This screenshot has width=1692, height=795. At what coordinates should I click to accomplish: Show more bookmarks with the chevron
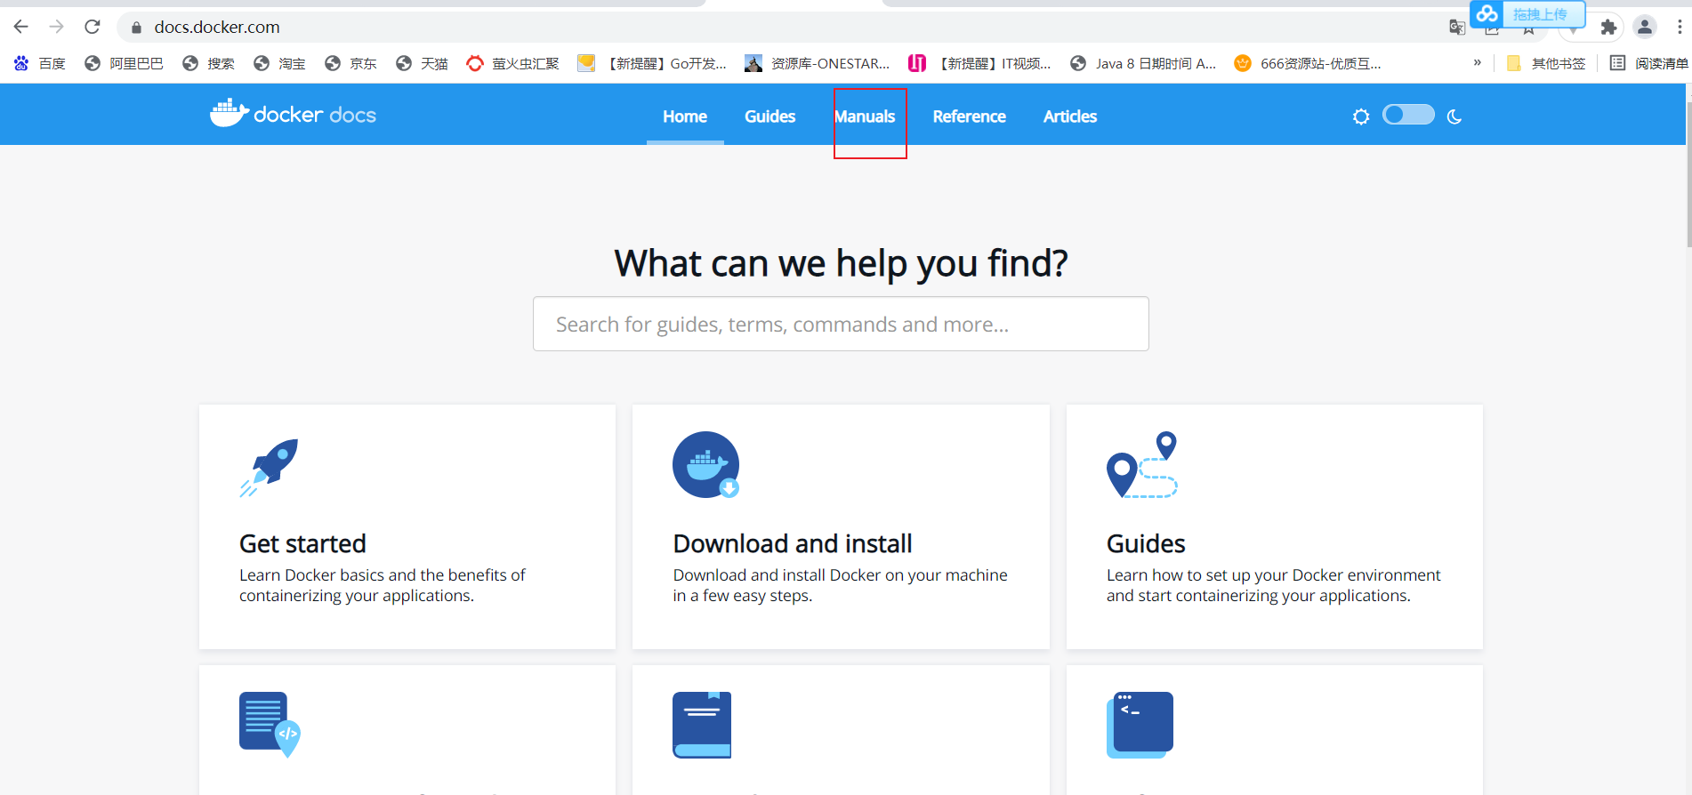click(x=1478, y=62)
